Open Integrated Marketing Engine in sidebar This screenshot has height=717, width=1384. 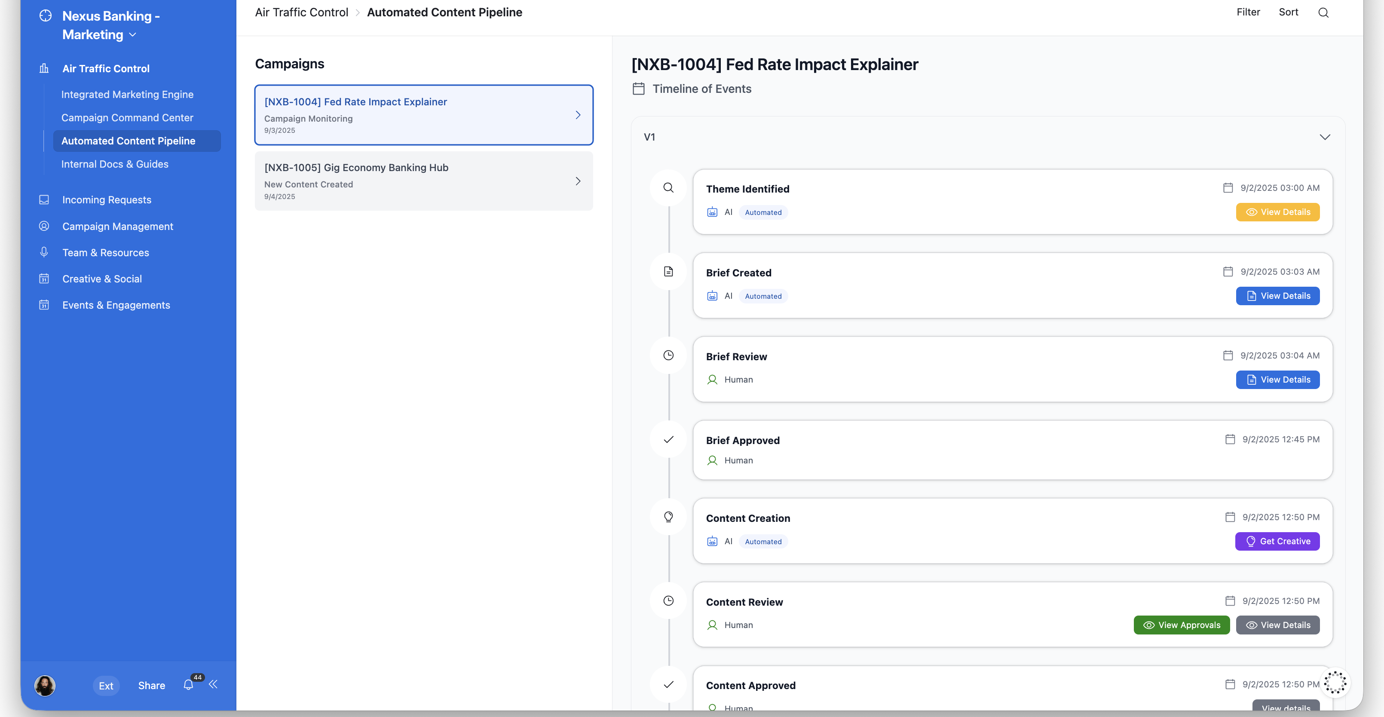[x=127, y=94]
